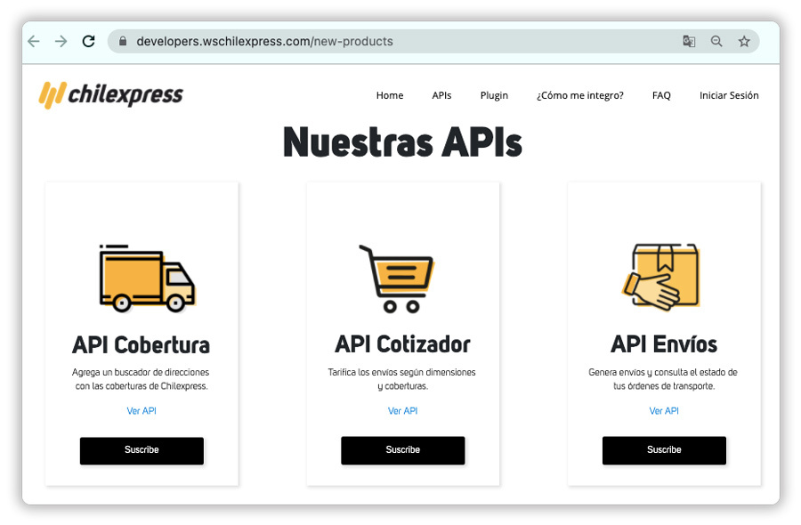Click the Nuestras APIs heading
Image resolution: width=801 pixels, height=525 pixels.
402,142
